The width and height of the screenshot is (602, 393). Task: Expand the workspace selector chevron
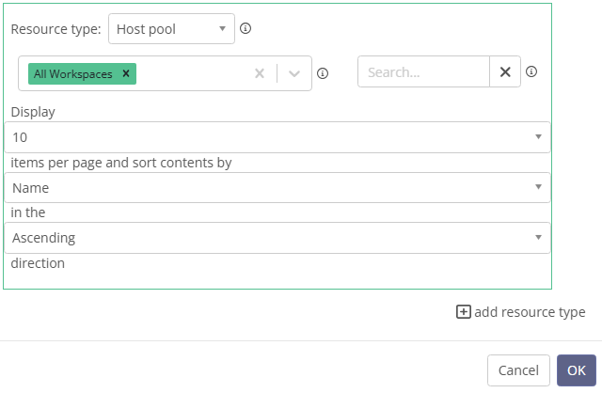point(294,73)
